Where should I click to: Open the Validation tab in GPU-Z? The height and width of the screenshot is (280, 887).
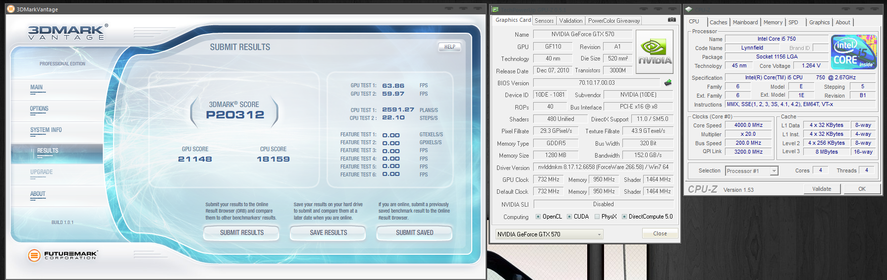(x=571, y=21)
